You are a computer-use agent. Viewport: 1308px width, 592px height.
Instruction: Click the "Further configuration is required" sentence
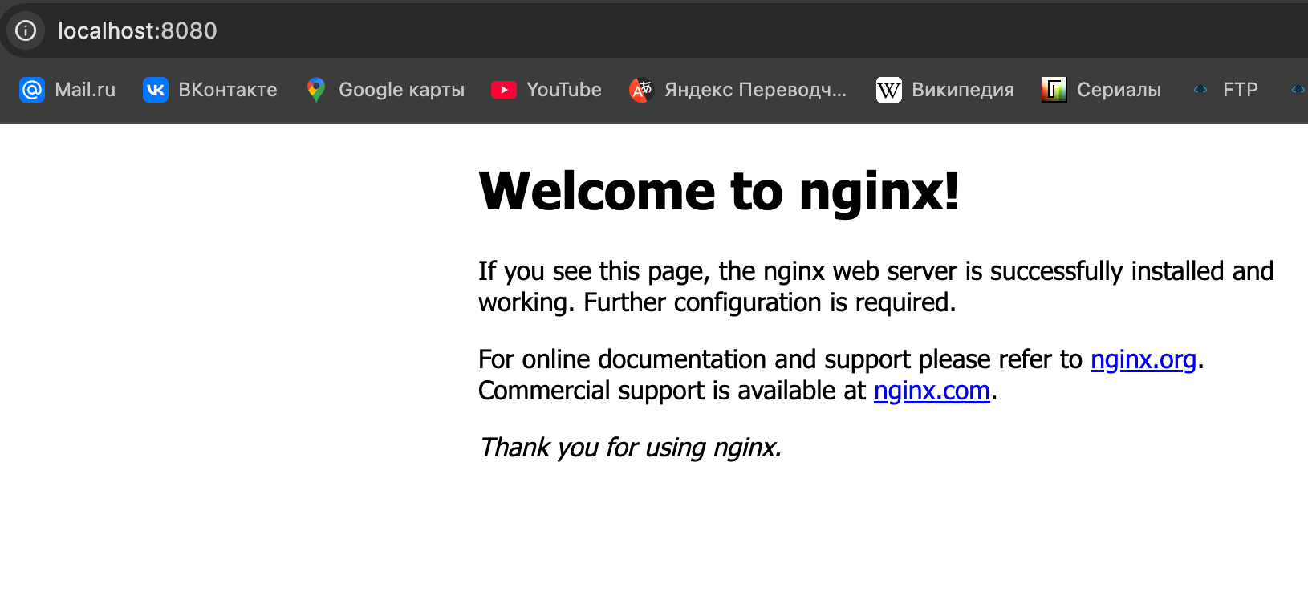[x=769, y=303]
